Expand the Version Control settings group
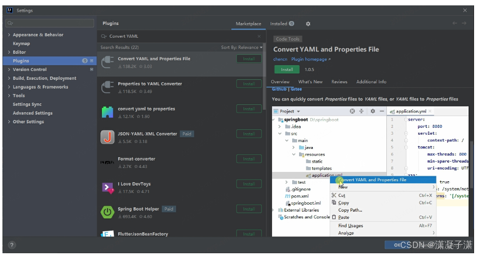 tap(9, 70)
